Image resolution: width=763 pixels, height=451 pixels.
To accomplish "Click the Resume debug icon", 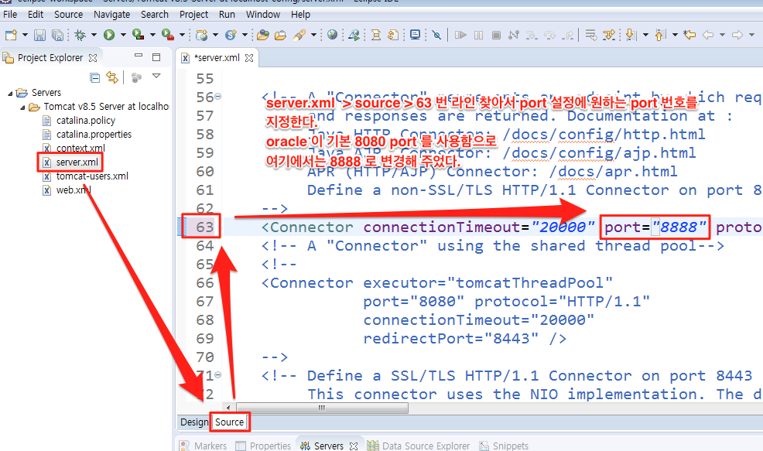I will pos(460,35).
